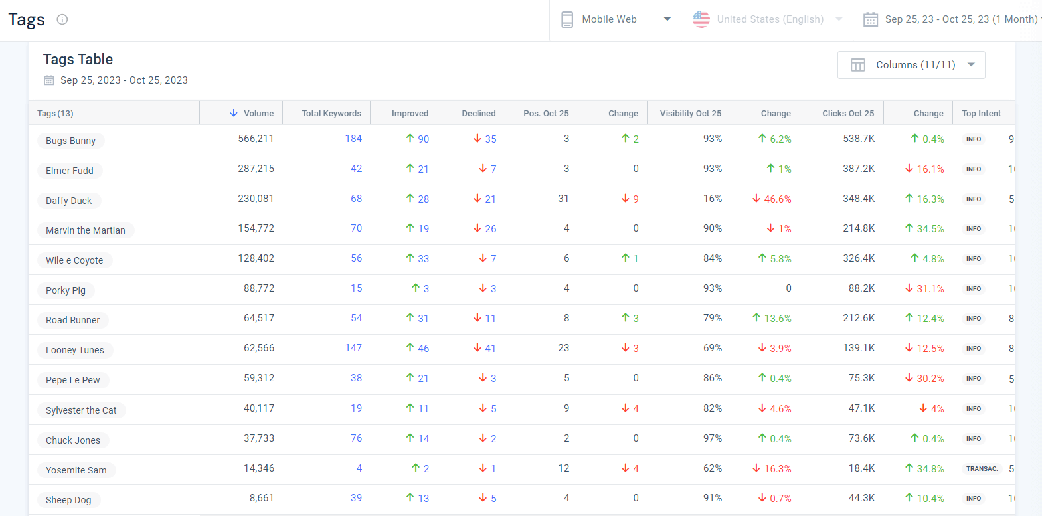Click Looney Tunes total keywords 147
1042x516 pixels.
click(353, 348)
